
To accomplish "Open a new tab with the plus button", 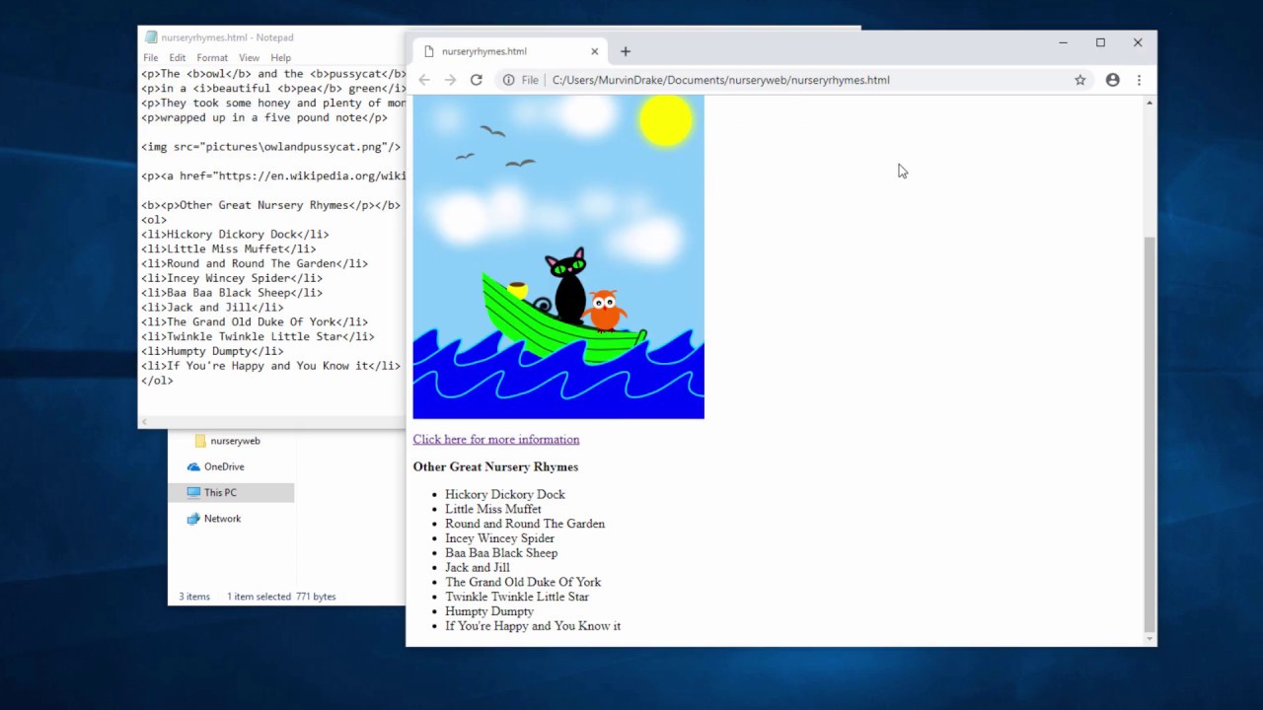I will [625, 50].
